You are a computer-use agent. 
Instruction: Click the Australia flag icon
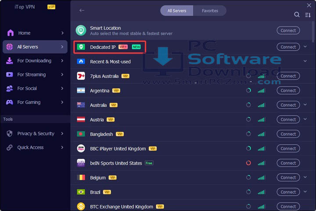[81, 105]
